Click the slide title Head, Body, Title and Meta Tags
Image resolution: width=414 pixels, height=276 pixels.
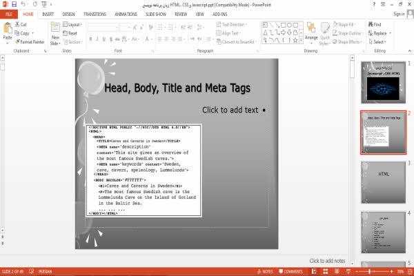tap(177, 88)
